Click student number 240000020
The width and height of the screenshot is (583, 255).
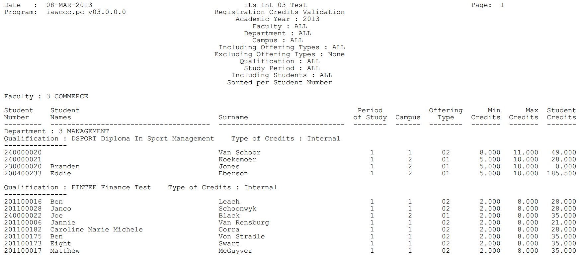tap(23, 152)
